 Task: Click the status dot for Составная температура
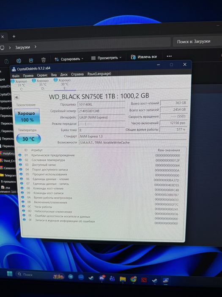coord(20,160)
